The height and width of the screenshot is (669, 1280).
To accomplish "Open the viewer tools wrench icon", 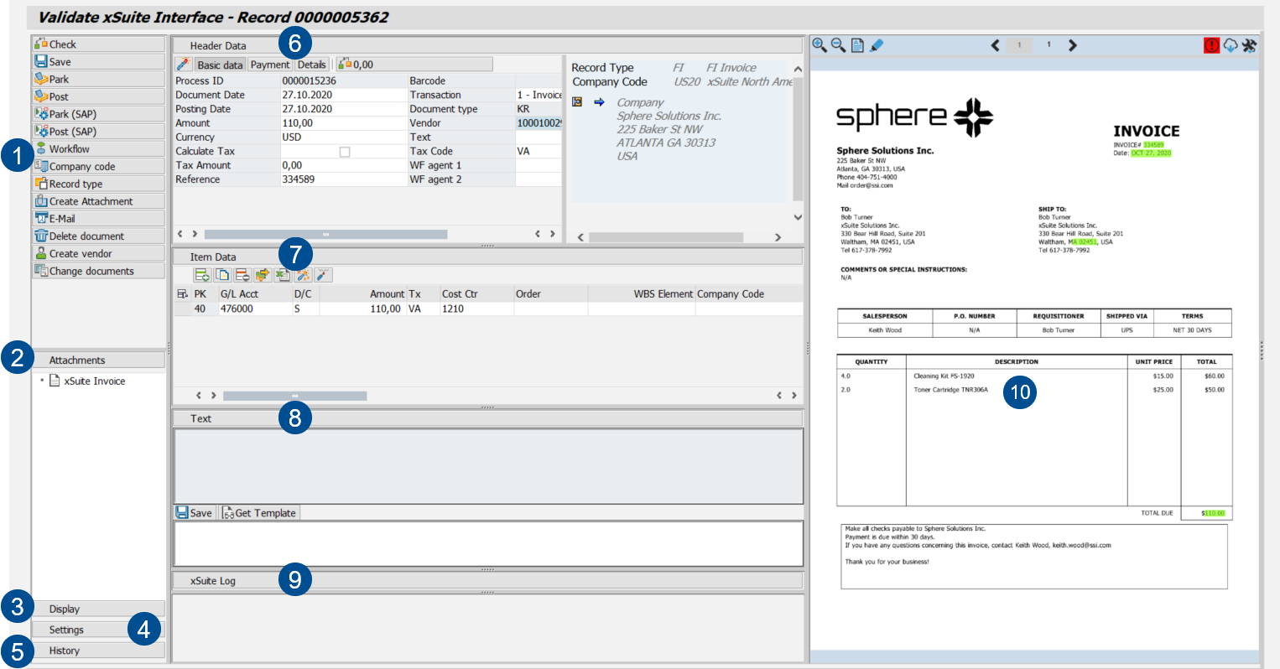I will coord(1250,45).
